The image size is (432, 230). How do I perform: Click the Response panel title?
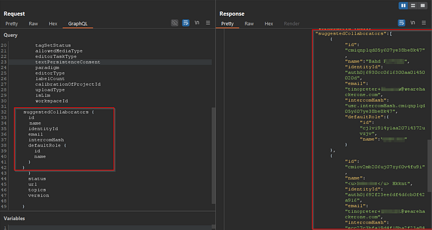pyautogui.click(x=231, y=14)
